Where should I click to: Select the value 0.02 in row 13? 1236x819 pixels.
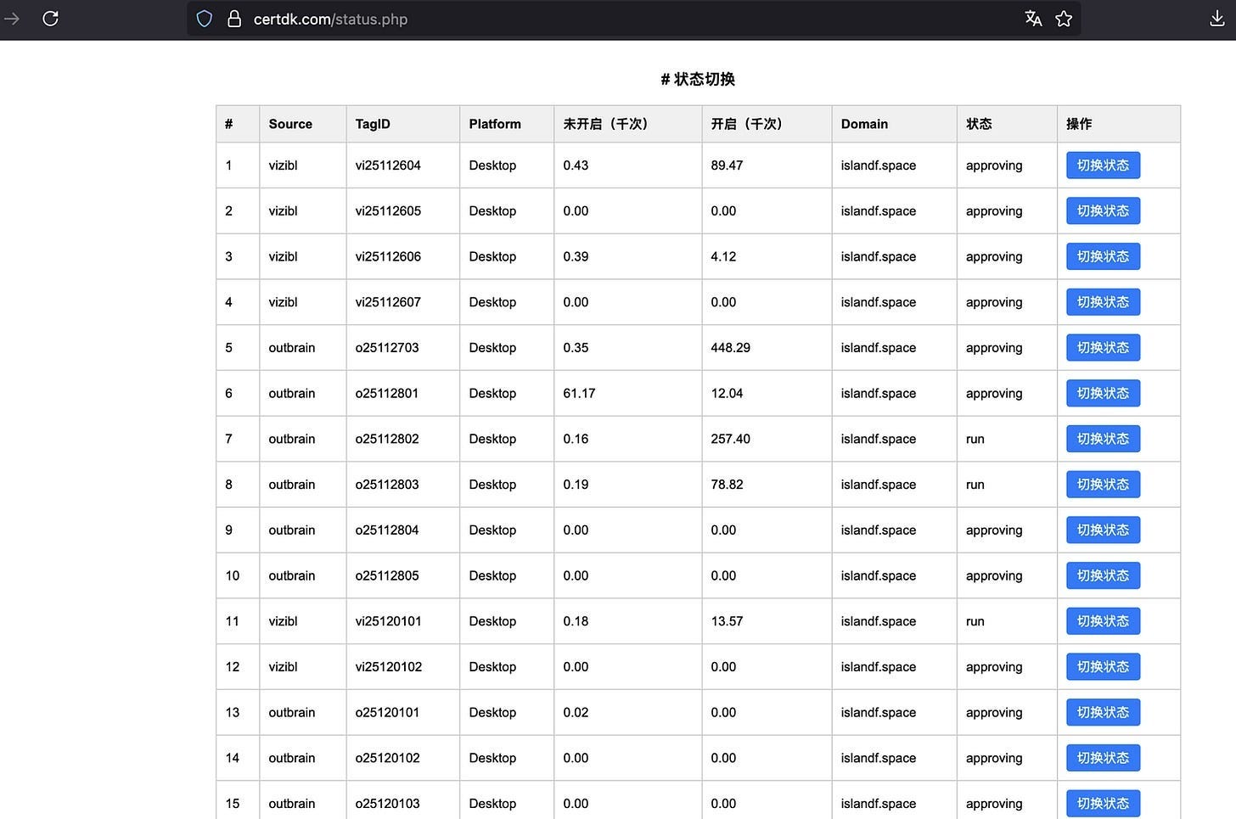pyautogui.click(x=576, y=713)
